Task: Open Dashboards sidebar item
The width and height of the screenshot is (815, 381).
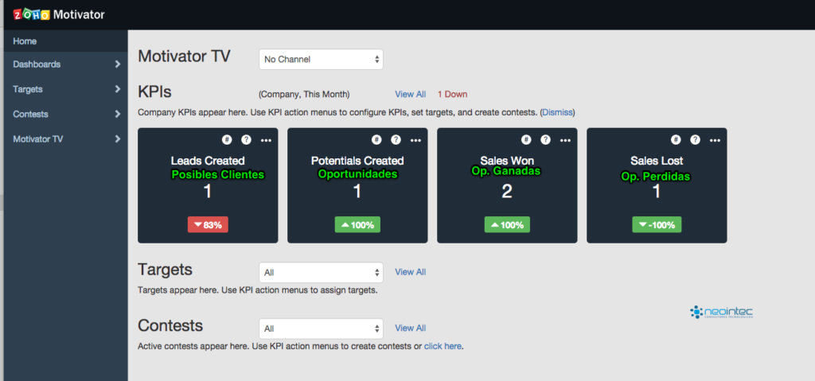Action: pos(65,64)
